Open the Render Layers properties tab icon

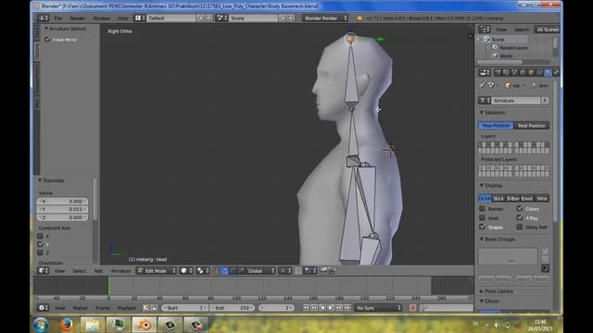click(x=507, y=72)
